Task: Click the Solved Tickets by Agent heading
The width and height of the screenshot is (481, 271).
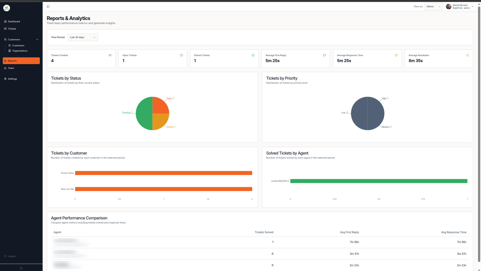Action: 287,153
